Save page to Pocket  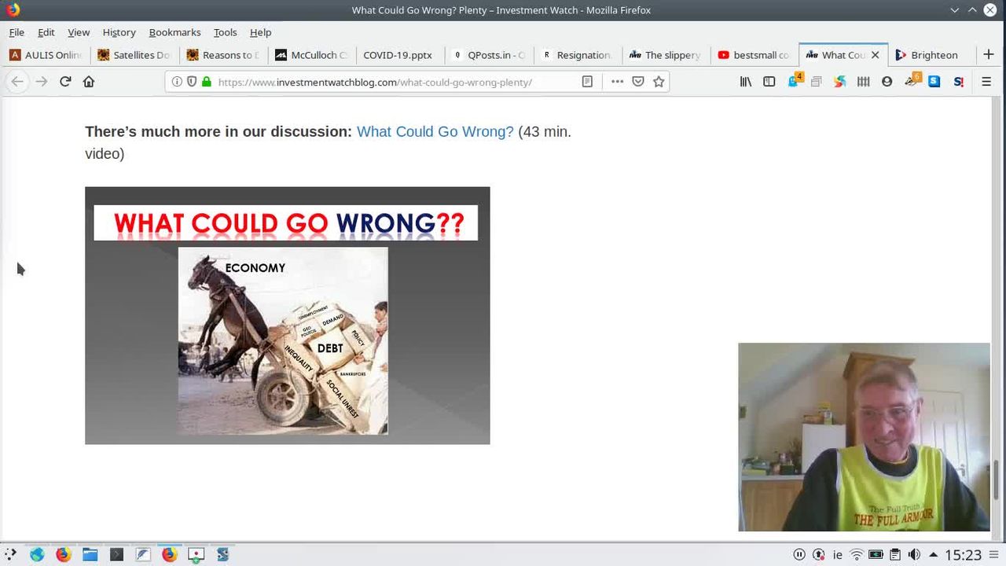tap(638, 82)
